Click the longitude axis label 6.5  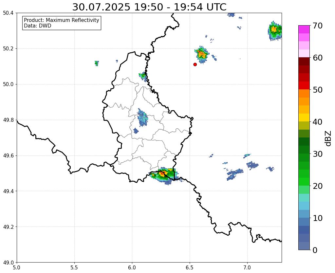190,267
